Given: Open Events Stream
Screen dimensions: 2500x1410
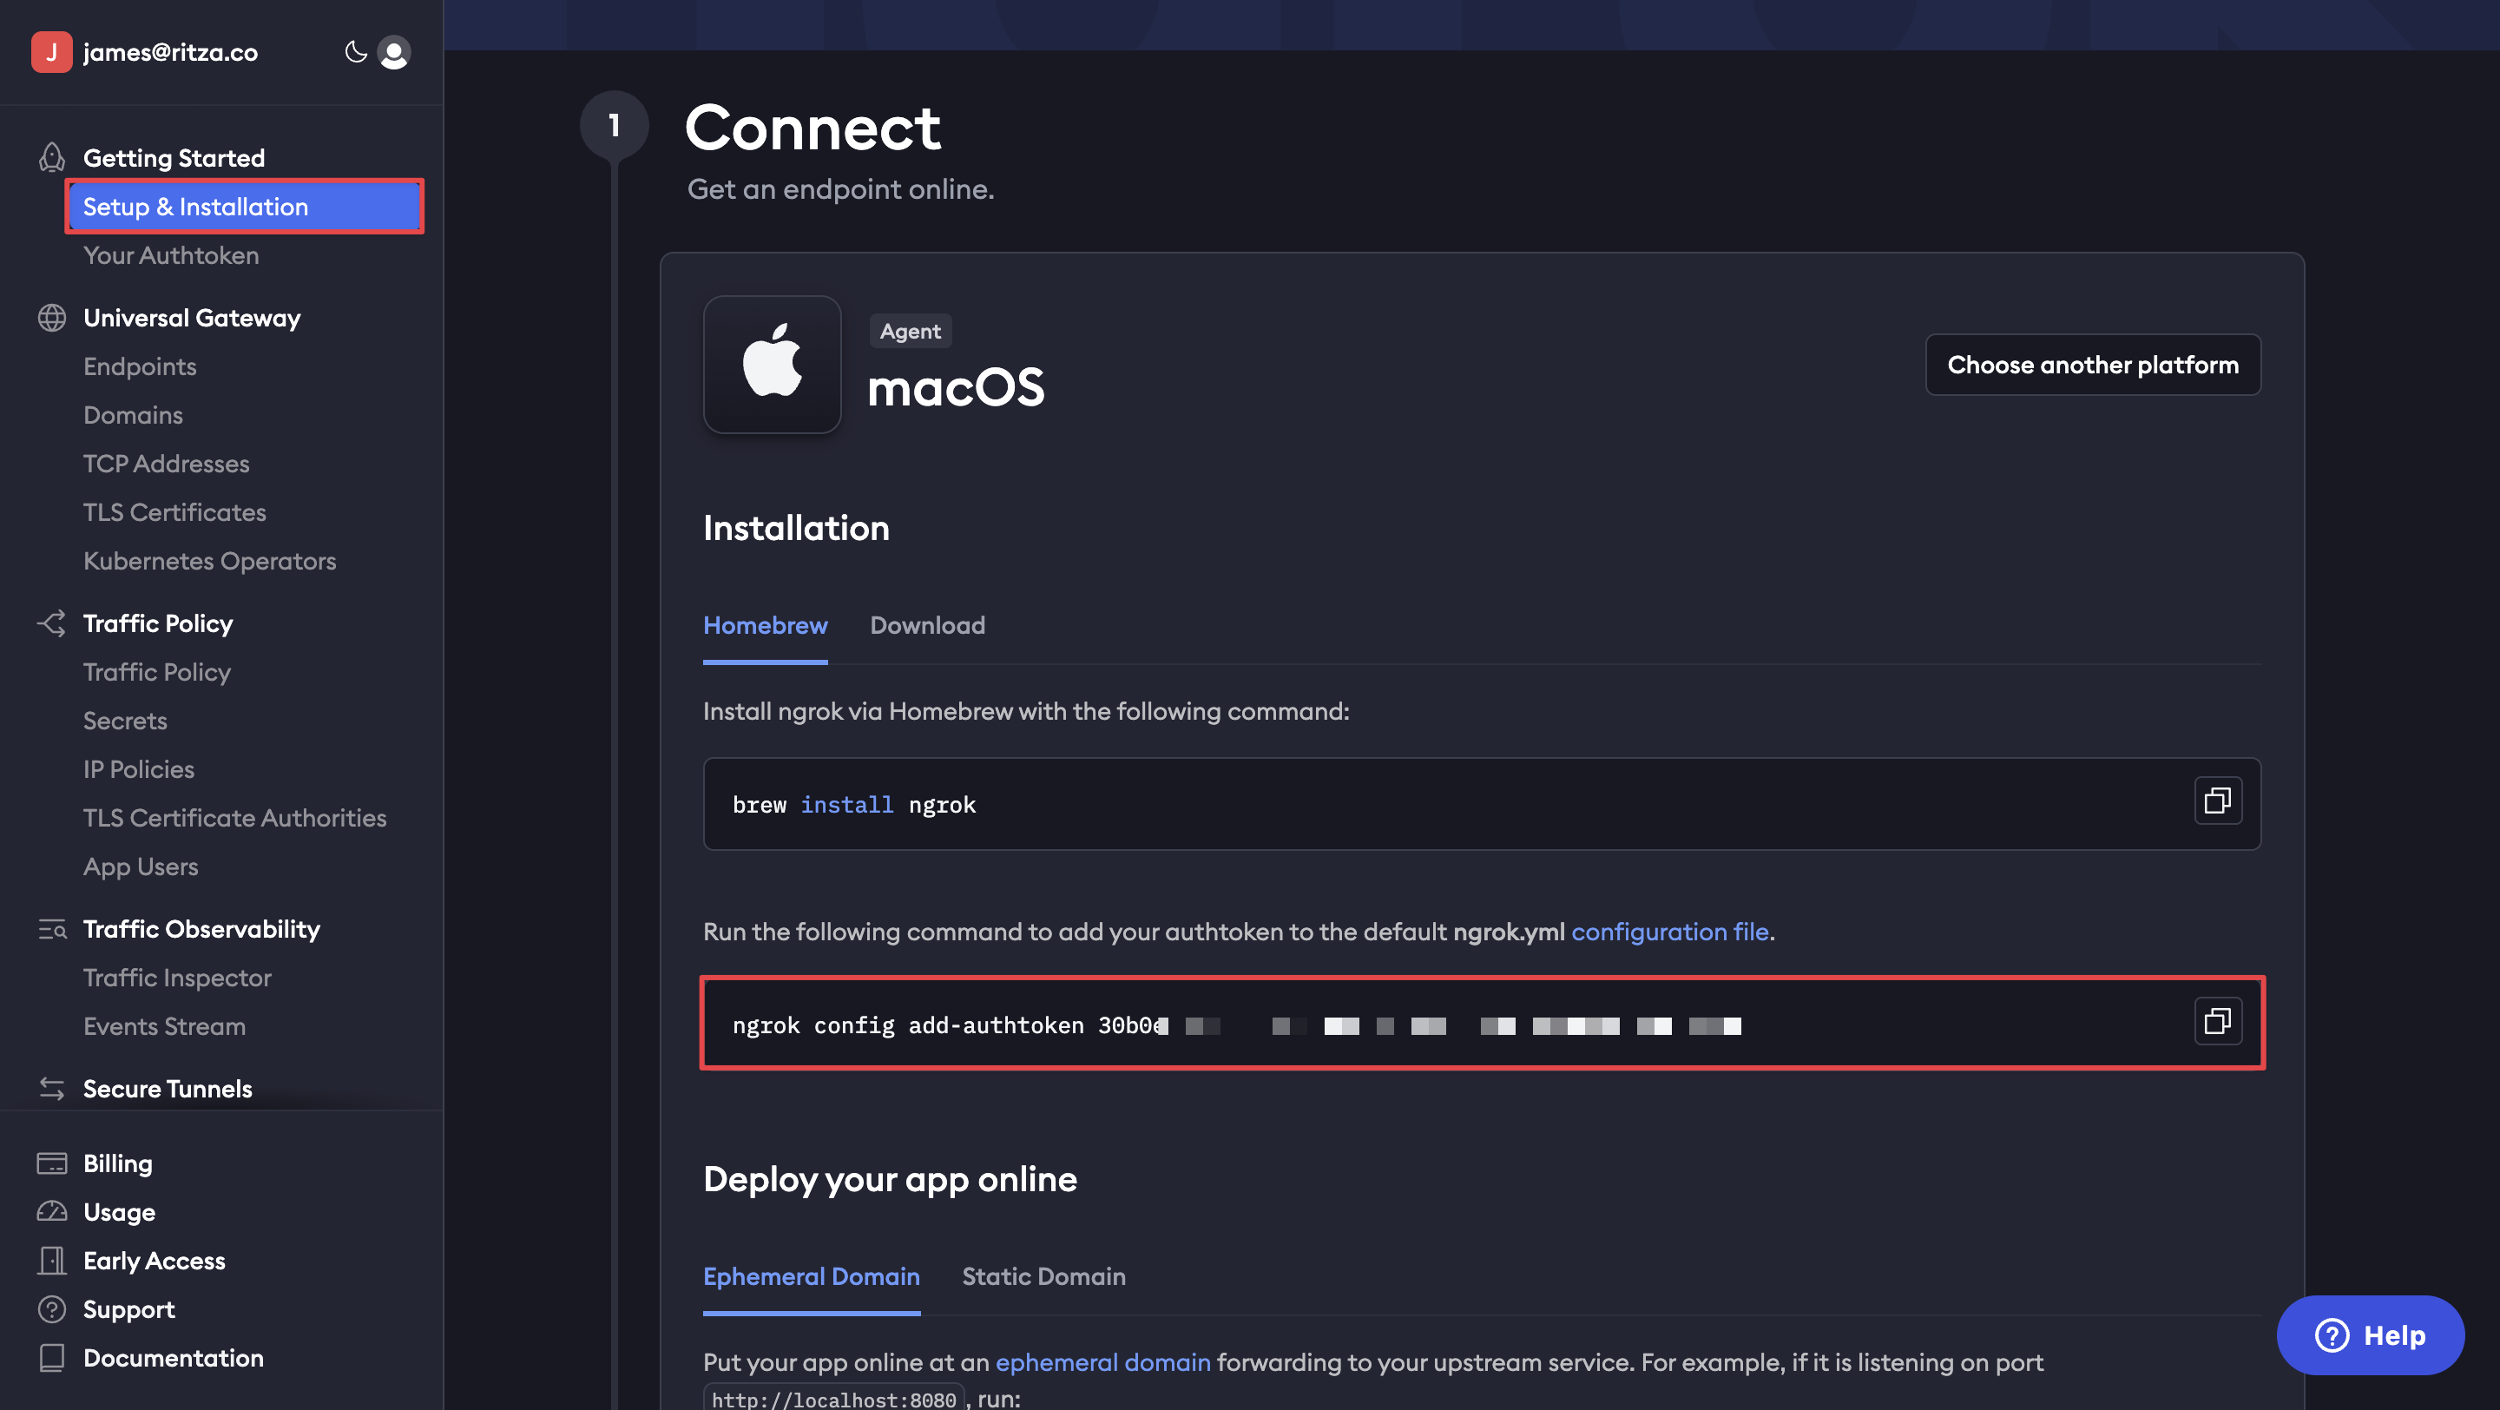Looking at the screenshot, I should click(x=164, y=1027).
